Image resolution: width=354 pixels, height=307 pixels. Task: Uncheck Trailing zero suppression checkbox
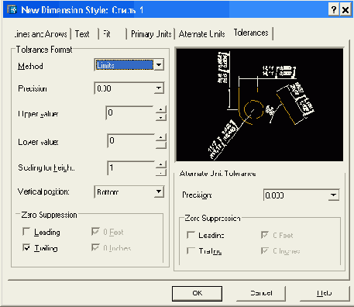point(26,247)
